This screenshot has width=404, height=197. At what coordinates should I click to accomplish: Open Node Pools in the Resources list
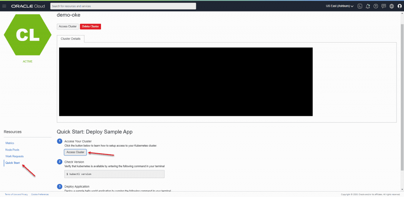tap(12, 150)
